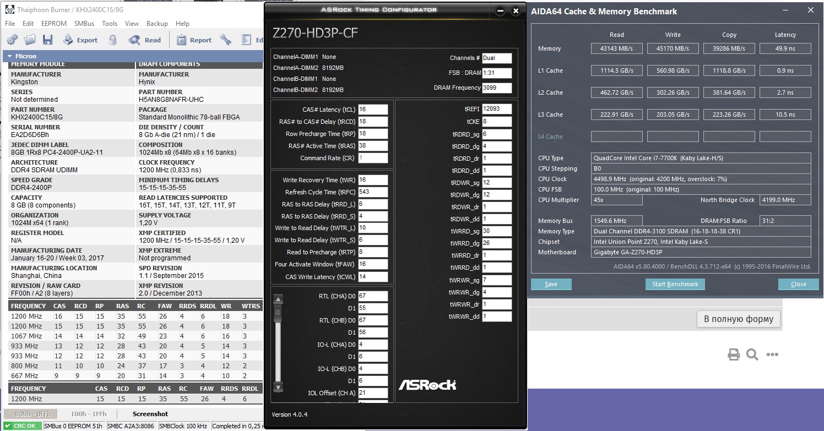The width and height of the screenshot is (824, 431).
Task: Click the printer icon below AIDA64 window
Action: (x=734, y=354)
